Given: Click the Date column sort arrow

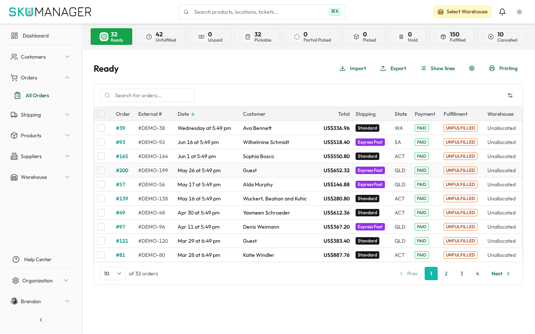Looking at the screenshot, I should click(x=193, y=114).
